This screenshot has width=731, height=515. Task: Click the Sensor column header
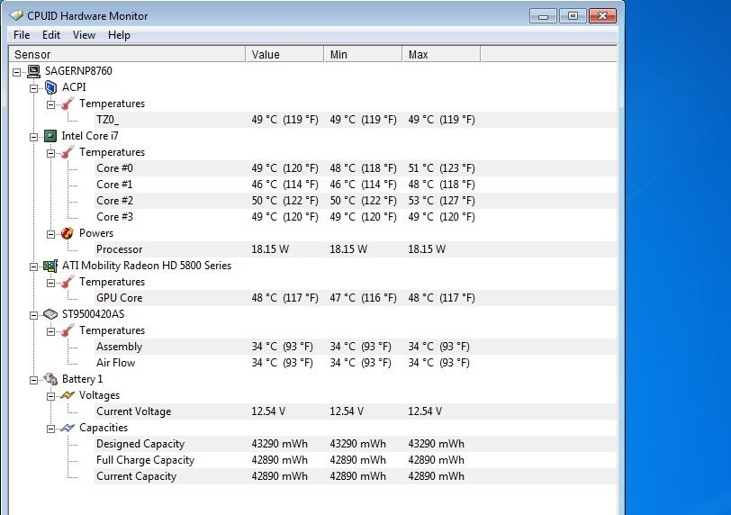(127, 55)
